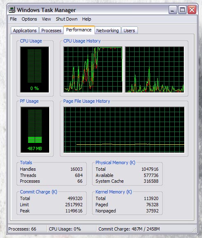The height and width of the screenshot is (238, 202).
Task: Select the Performance tab
Action: coord(79,30)
